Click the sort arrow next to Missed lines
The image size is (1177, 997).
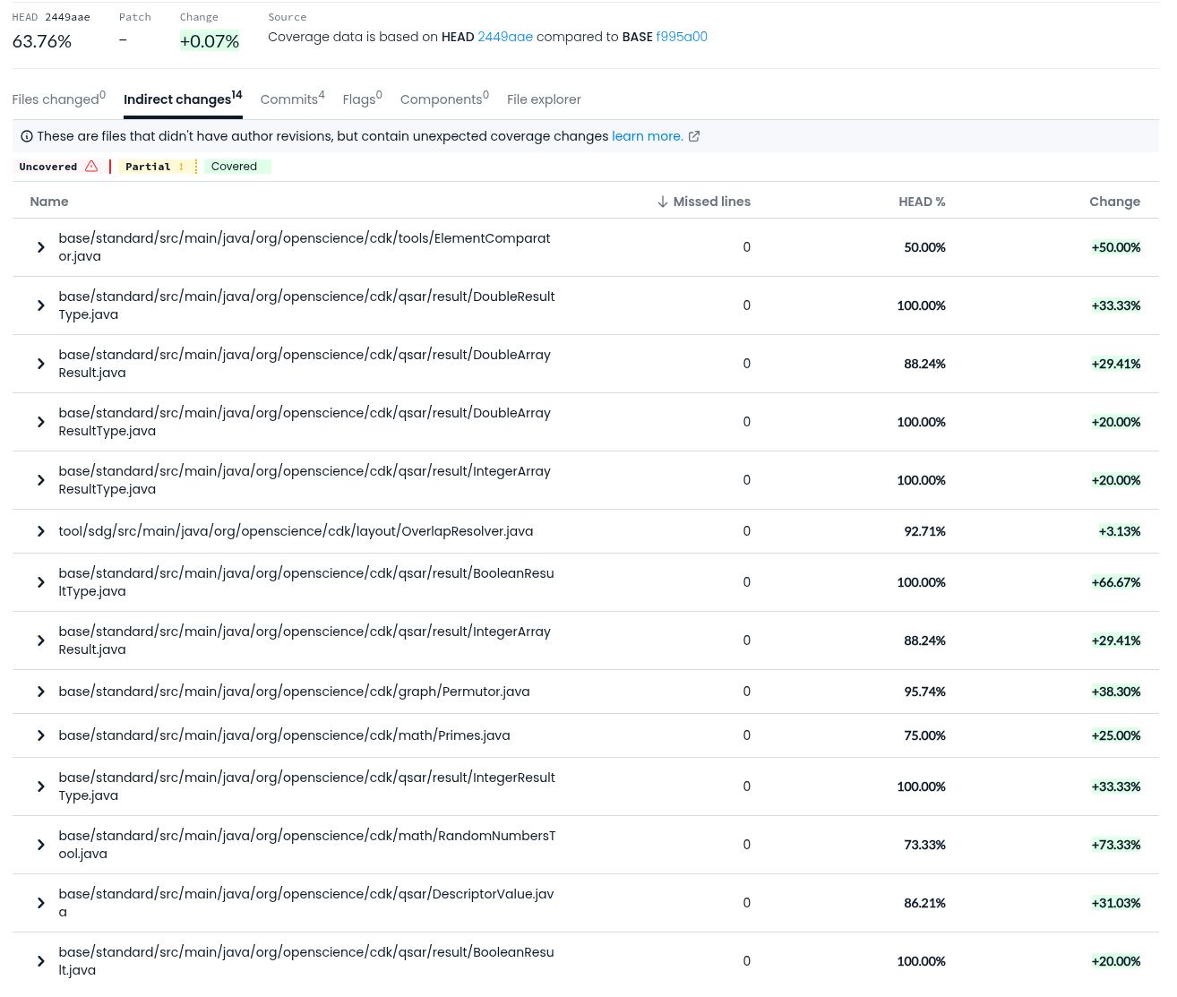pos(663,202)
